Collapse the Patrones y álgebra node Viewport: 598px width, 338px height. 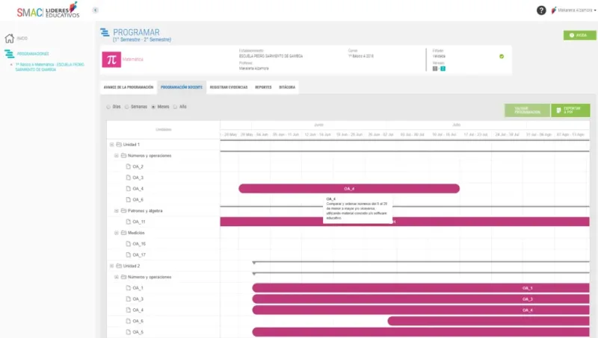click(117, 211)
